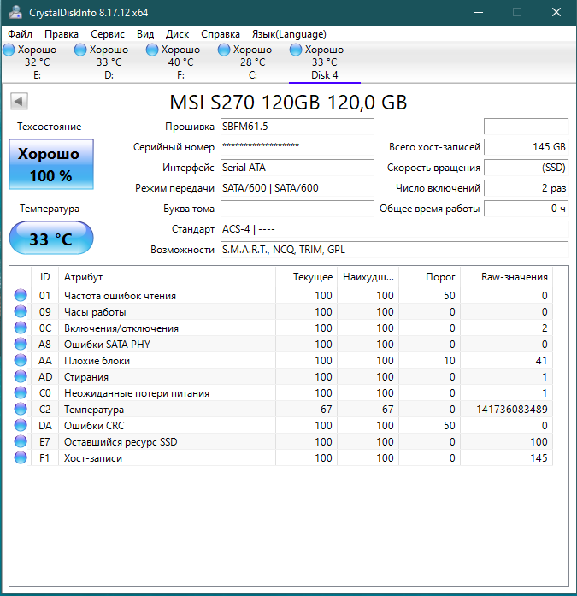The width and height of the screenshot is (577, 596).
Task: Select the Оставшийся ресурс SSD row
Action: coord(281,442)
